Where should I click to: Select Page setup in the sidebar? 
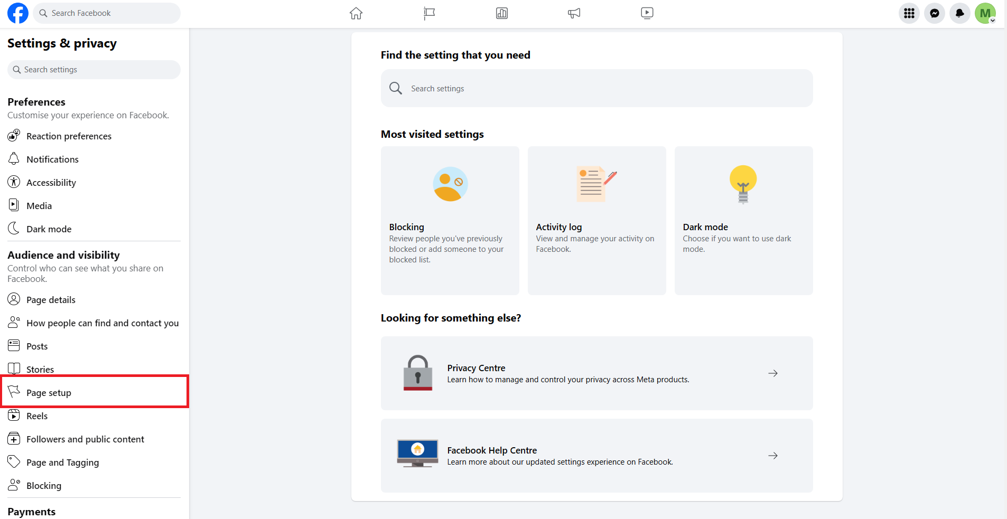tap(49, 393)
